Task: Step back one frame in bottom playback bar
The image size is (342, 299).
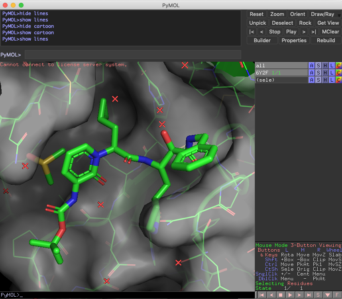Action: click(x=271, y=295)
